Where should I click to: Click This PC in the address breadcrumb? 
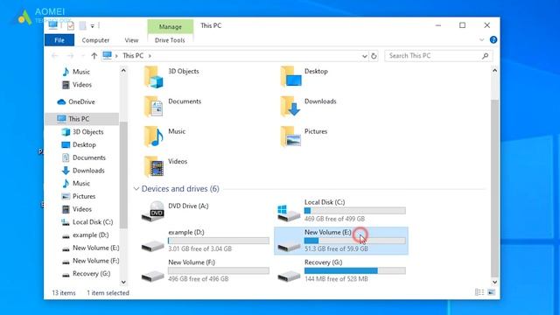133,56
